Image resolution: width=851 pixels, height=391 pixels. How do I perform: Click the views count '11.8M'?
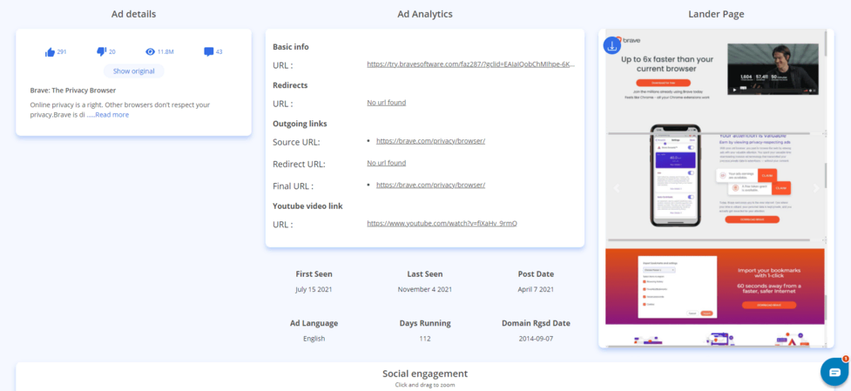[x=165, y=52]
